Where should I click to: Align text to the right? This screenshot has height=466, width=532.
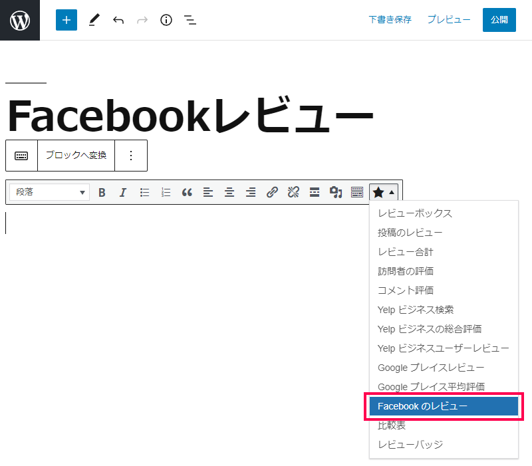(x=251, y=192)
